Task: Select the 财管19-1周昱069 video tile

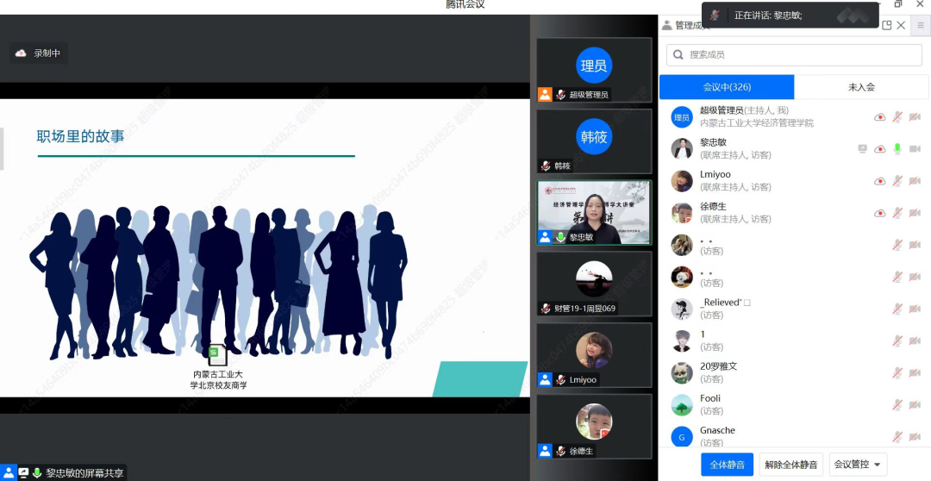Action: 594,284
